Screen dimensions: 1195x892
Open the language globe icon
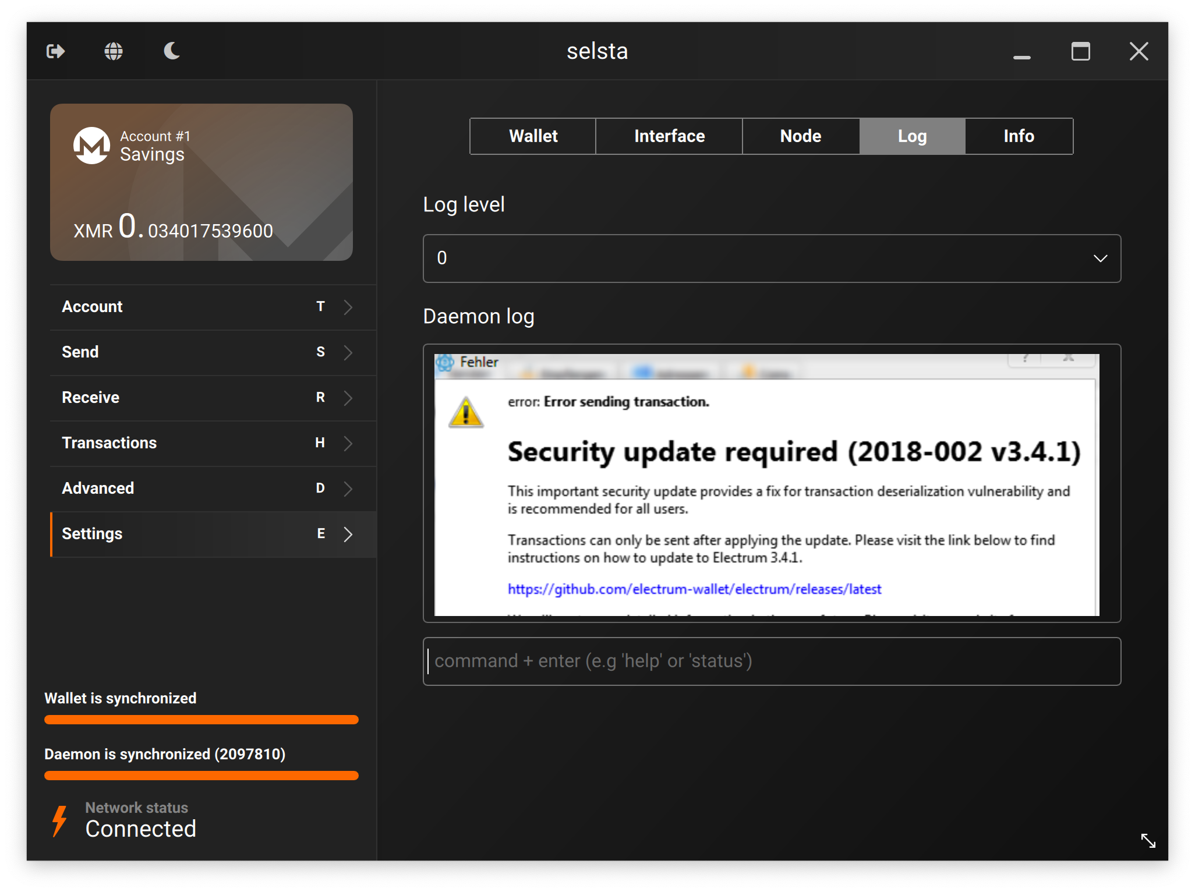click(114, 51)
